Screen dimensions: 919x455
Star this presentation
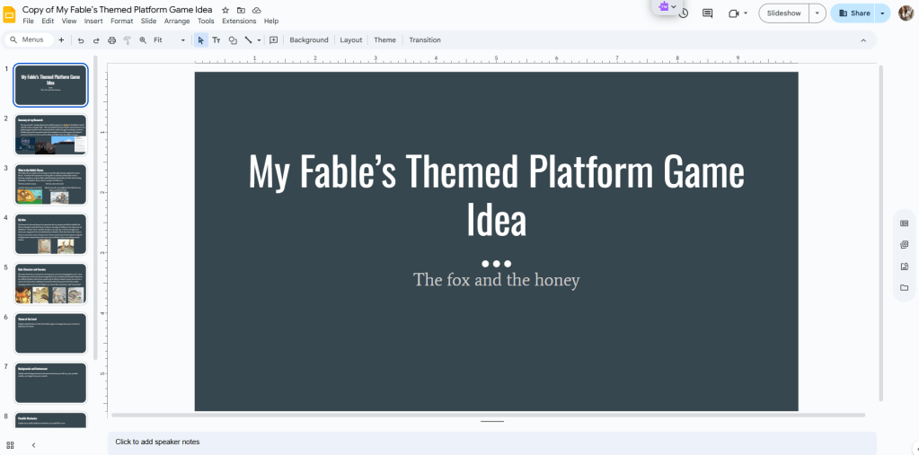(225, 9)
